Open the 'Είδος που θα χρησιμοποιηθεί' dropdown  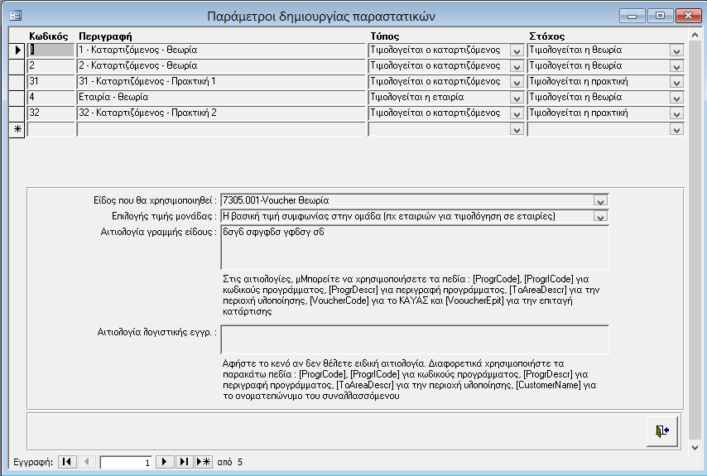point(601,200)
